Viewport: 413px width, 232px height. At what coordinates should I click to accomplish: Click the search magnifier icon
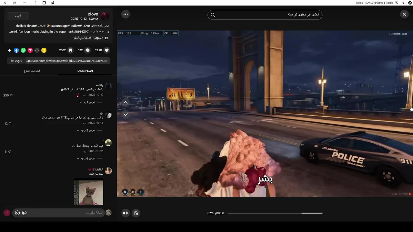(x=213, y=15)
